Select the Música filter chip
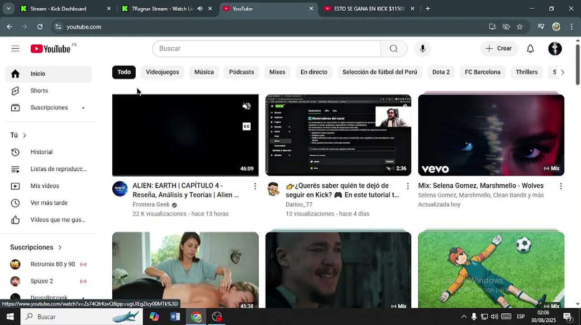The width and height of the screenshot is (581, 325). (x=204, y=72)
